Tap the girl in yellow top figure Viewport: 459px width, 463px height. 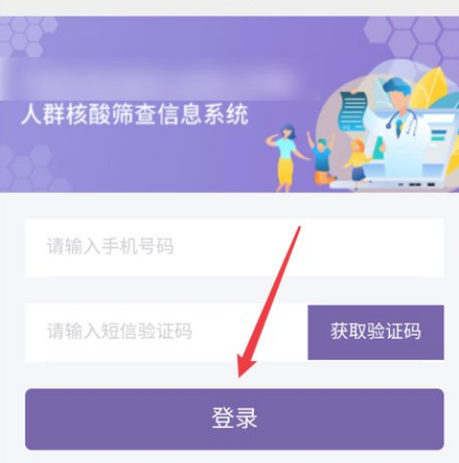(x=357, y=163)
